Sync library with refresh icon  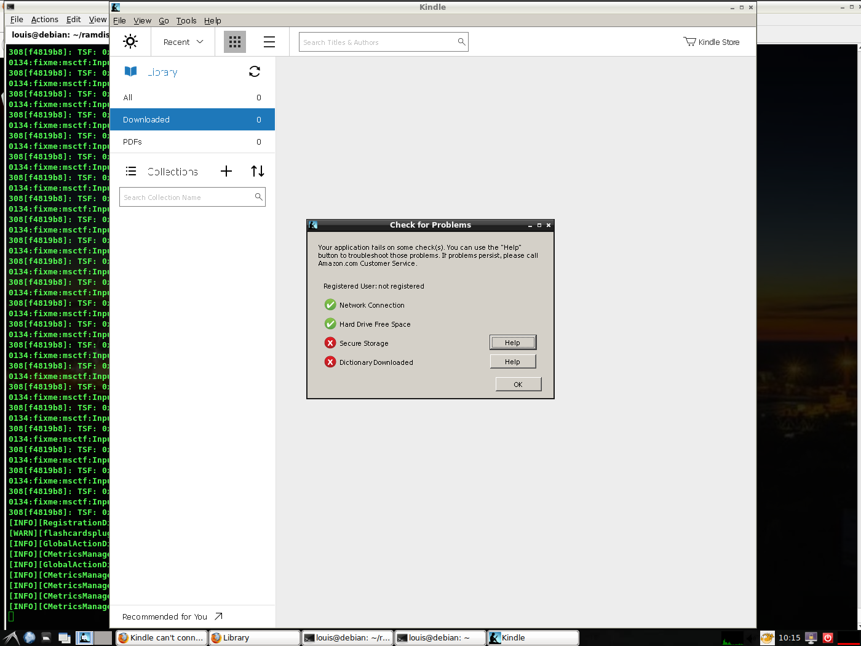[x=255, y=71]
